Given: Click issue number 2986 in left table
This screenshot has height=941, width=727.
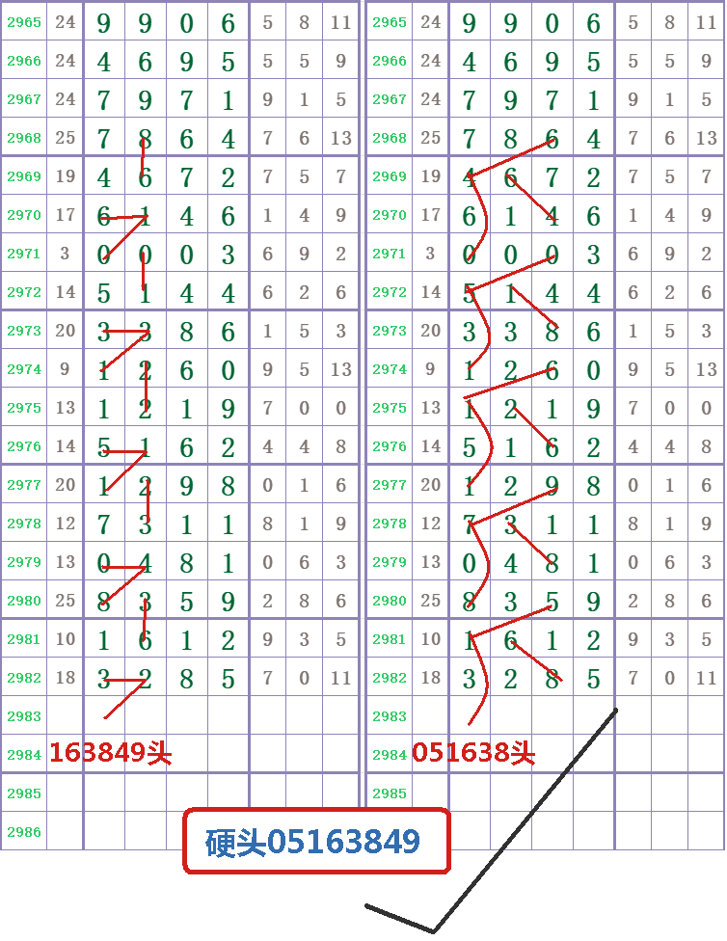Looking at the screenshot, I should click(x=24, y=832).
